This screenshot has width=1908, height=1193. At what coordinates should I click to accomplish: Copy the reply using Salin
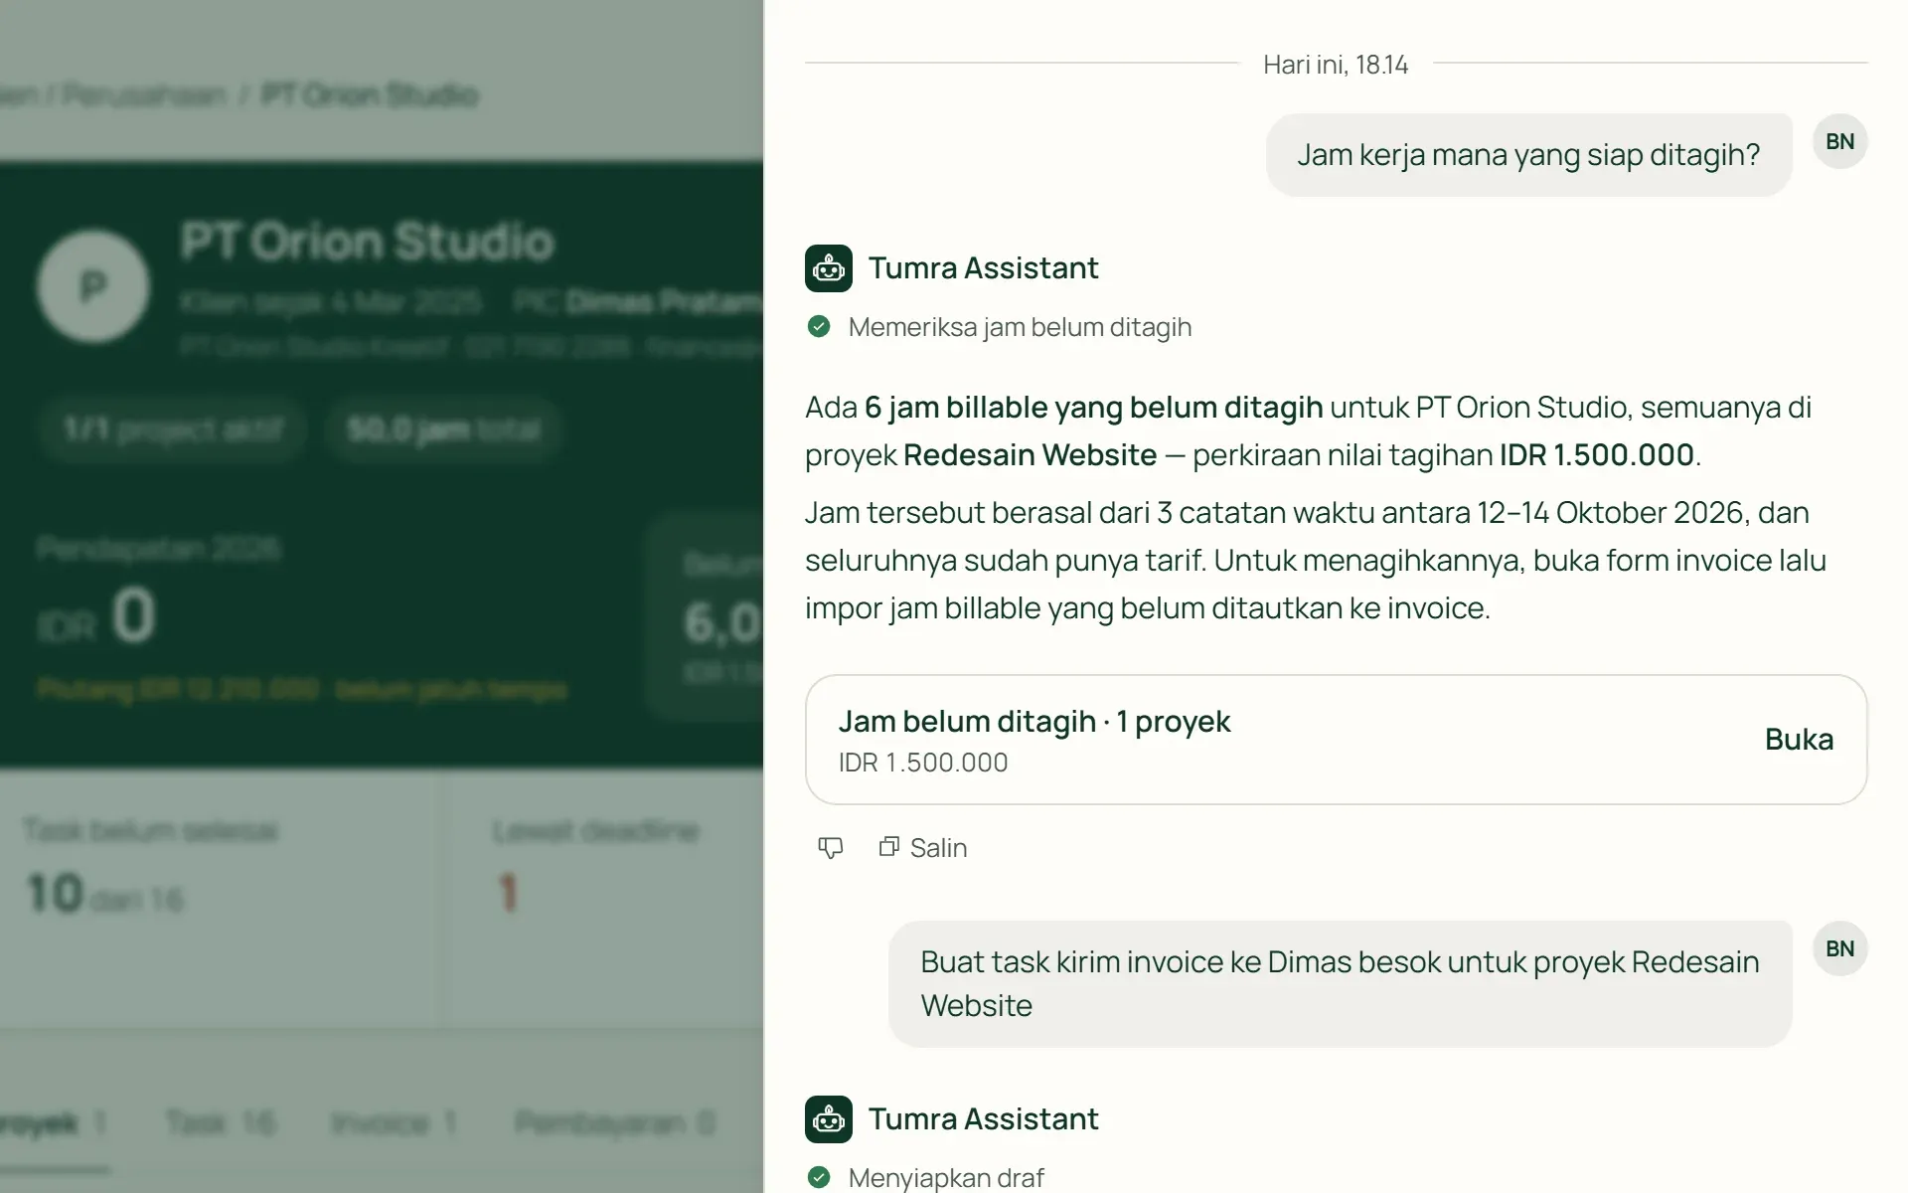point(923,848)
